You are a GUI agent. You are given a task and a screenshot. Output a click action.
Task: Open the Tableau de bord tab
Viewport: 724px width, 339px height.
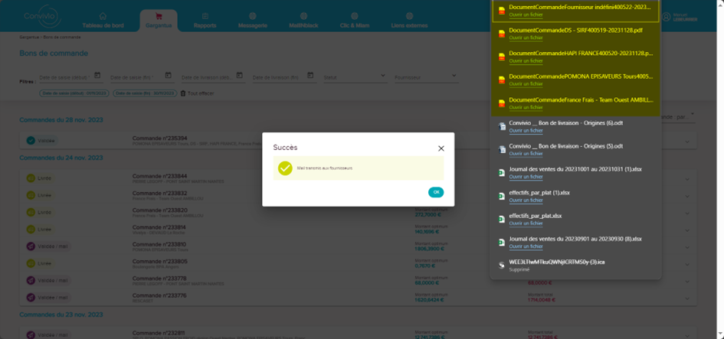point(103,21)
